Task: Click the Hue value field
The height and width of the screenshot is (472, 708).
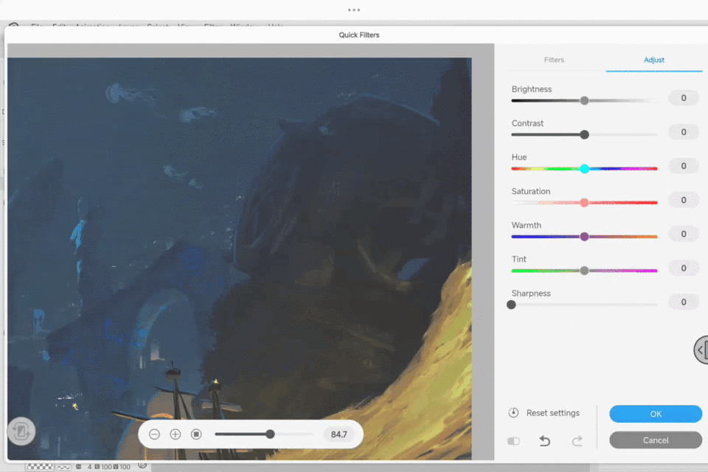Action: [x=684, y=166]
